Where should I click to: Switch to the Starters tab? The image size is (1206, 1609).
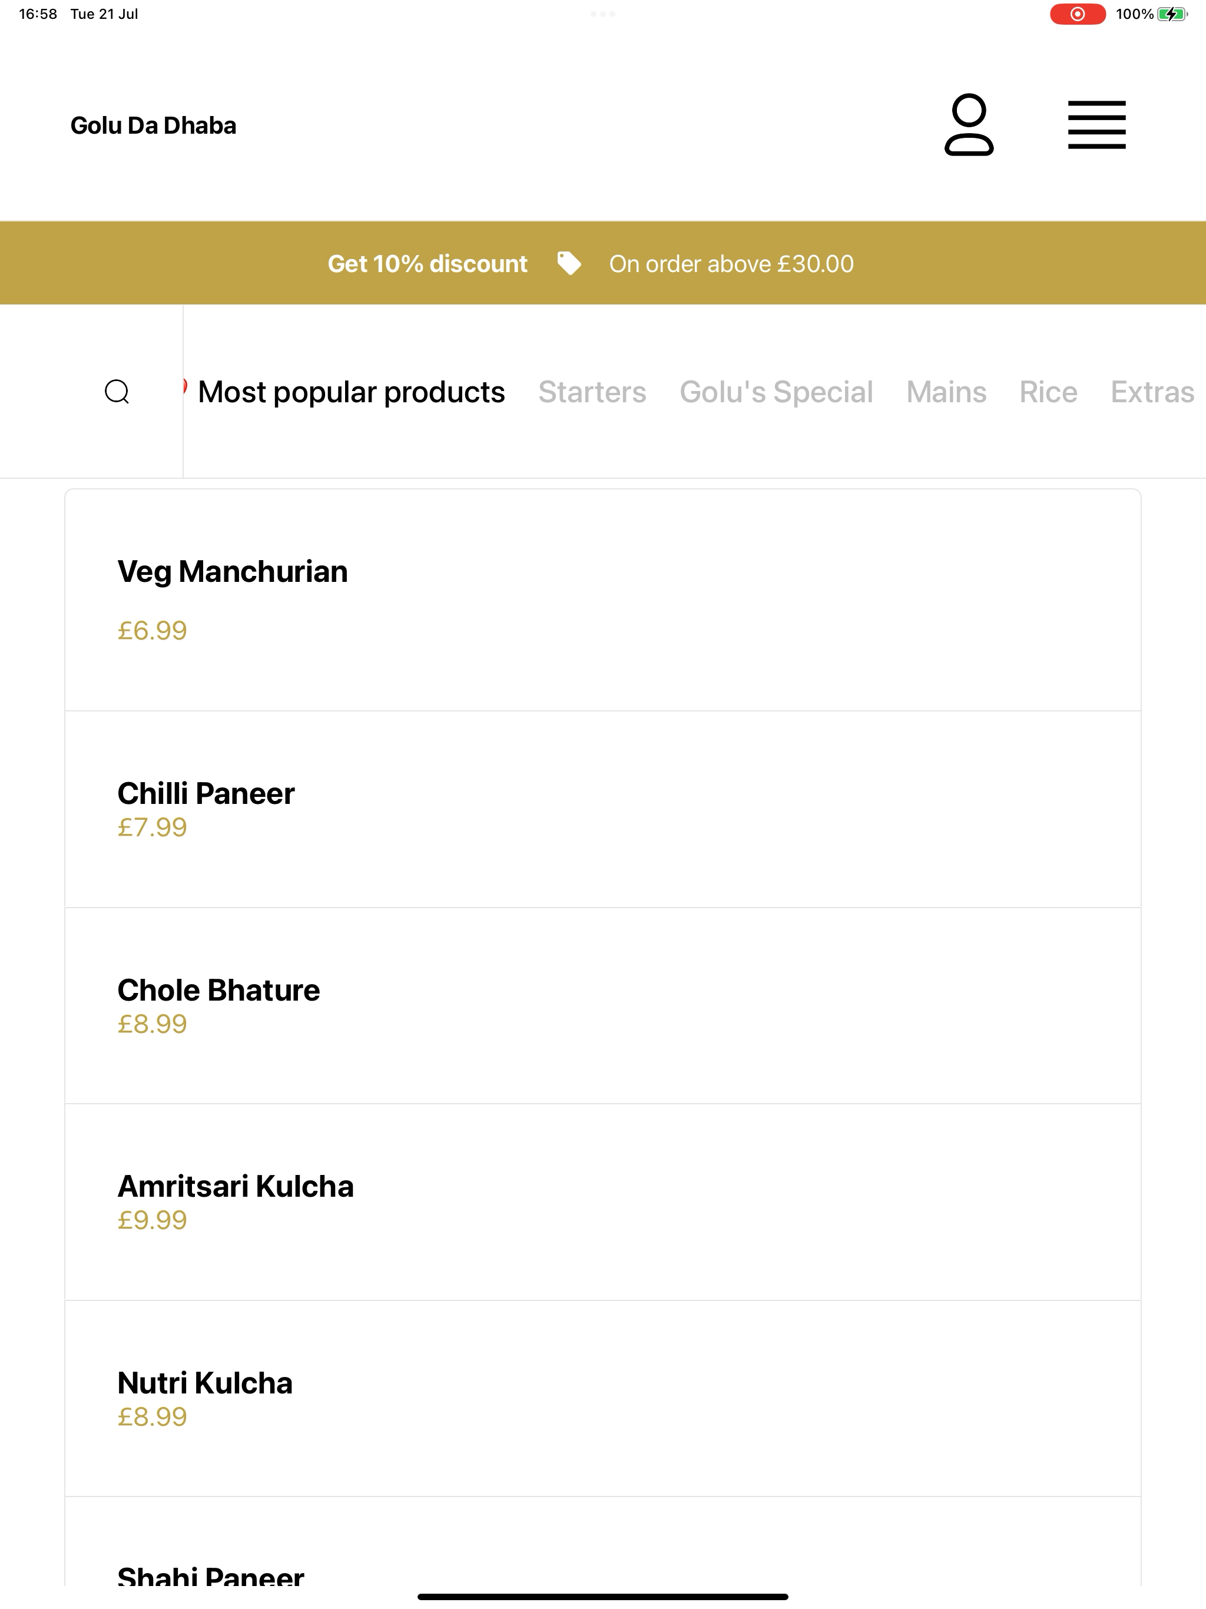pyautogui.click(x=592, y=392)
